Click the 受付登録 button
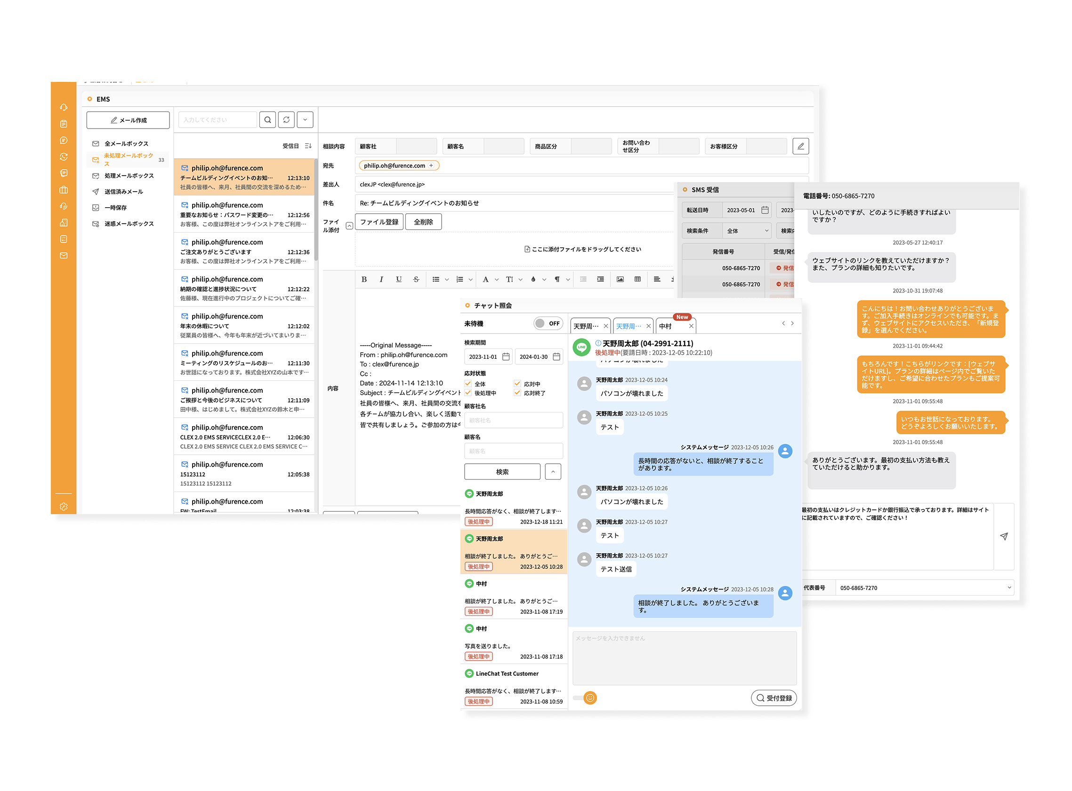This screenshot has height=791, width=1072. pos(774,698)
